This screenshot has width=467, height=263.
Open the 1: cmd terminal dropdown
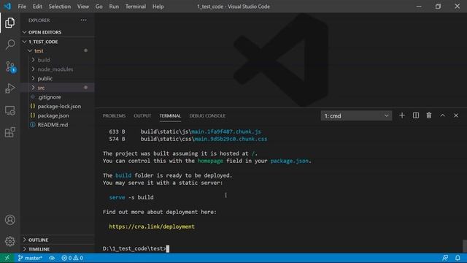(356, 115)
